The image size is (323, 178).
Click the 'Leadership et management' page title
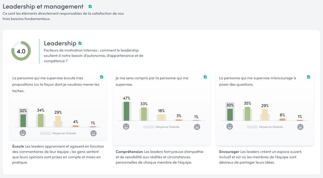(x=43, y=6)
